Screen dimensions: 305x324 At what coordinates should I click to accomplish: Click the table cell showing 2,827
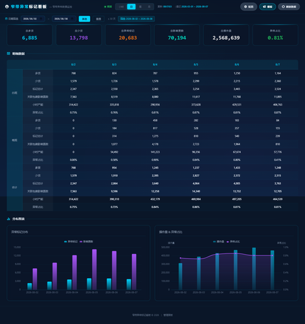196,176
